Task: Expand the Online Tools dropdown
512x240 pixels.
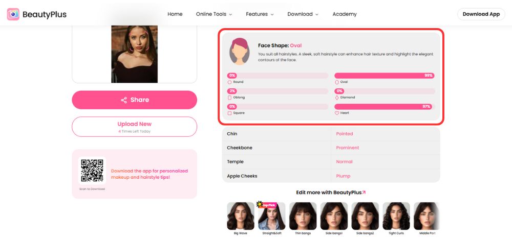Action: click(214, 14)
